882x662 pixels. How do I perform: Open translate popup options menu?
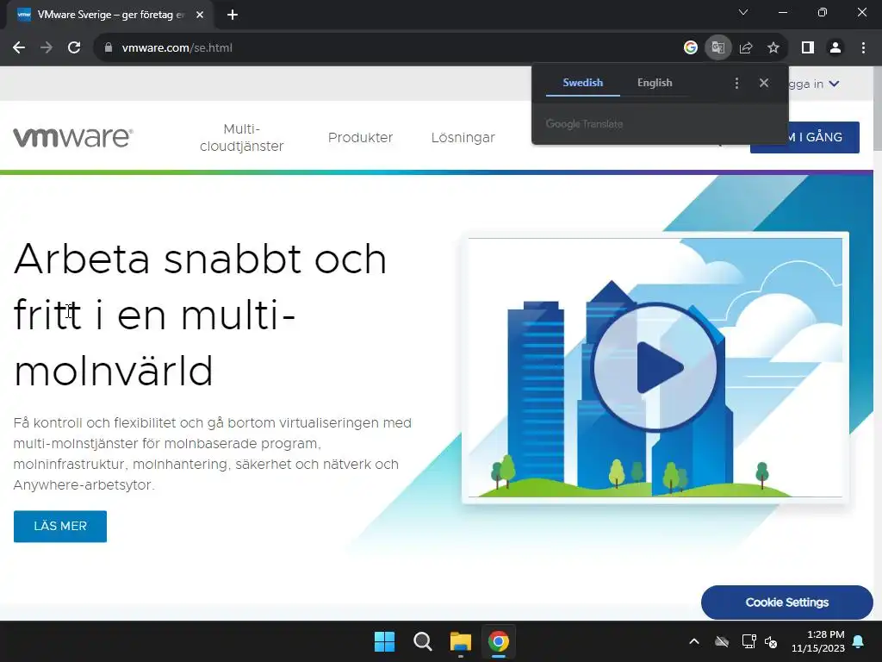[x=736, y=84]
